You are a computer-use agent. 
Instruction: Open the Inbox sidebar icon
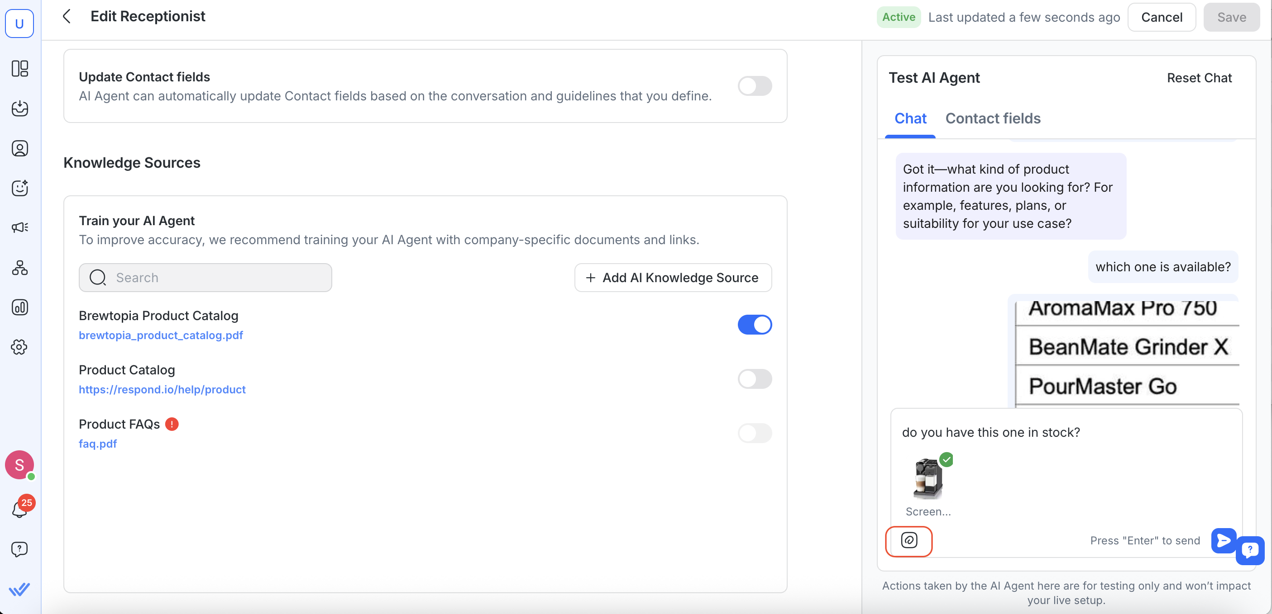point(20,109)
